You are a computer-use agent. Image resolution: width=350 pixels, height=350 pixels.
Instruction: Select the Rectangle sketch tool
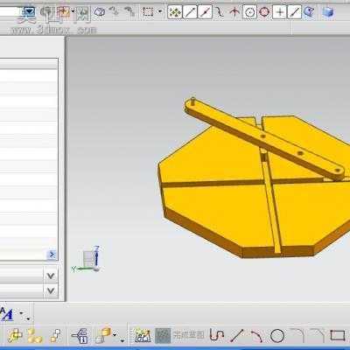[338, 336]
